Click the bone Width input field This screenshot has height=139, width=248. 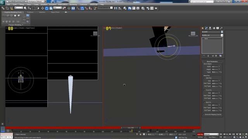(215, 67)
